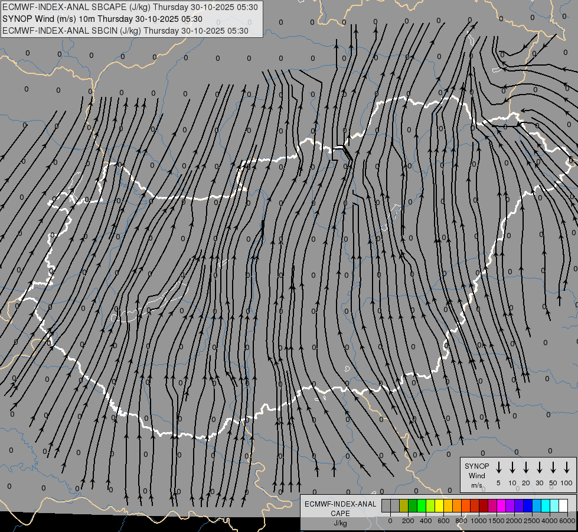578x532 pixels.
Task: Click the 600 label on CAPE scale
Action: click(443, 521)
